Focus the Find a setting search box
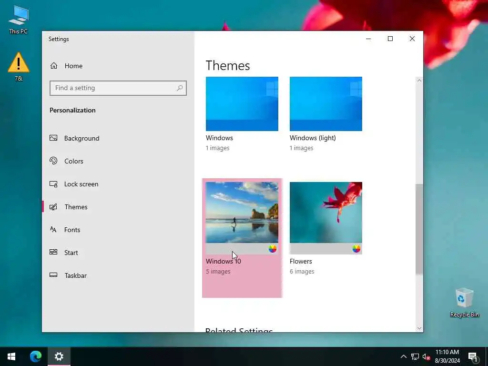This screenshot has width=488, height=366. [x=118, y=88]
